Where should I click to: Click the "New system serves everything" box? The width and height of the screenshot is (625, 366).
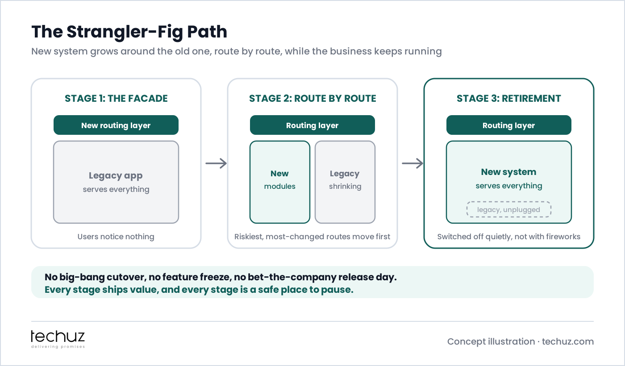click(509, 182)
